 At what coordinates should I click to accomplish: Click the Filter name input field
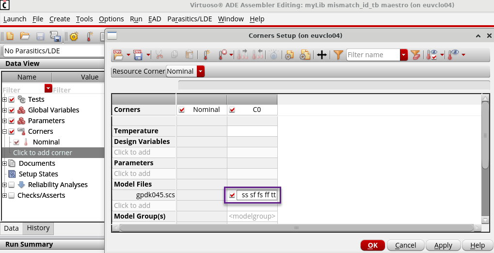pyautogui.click(x=373, y=55)
